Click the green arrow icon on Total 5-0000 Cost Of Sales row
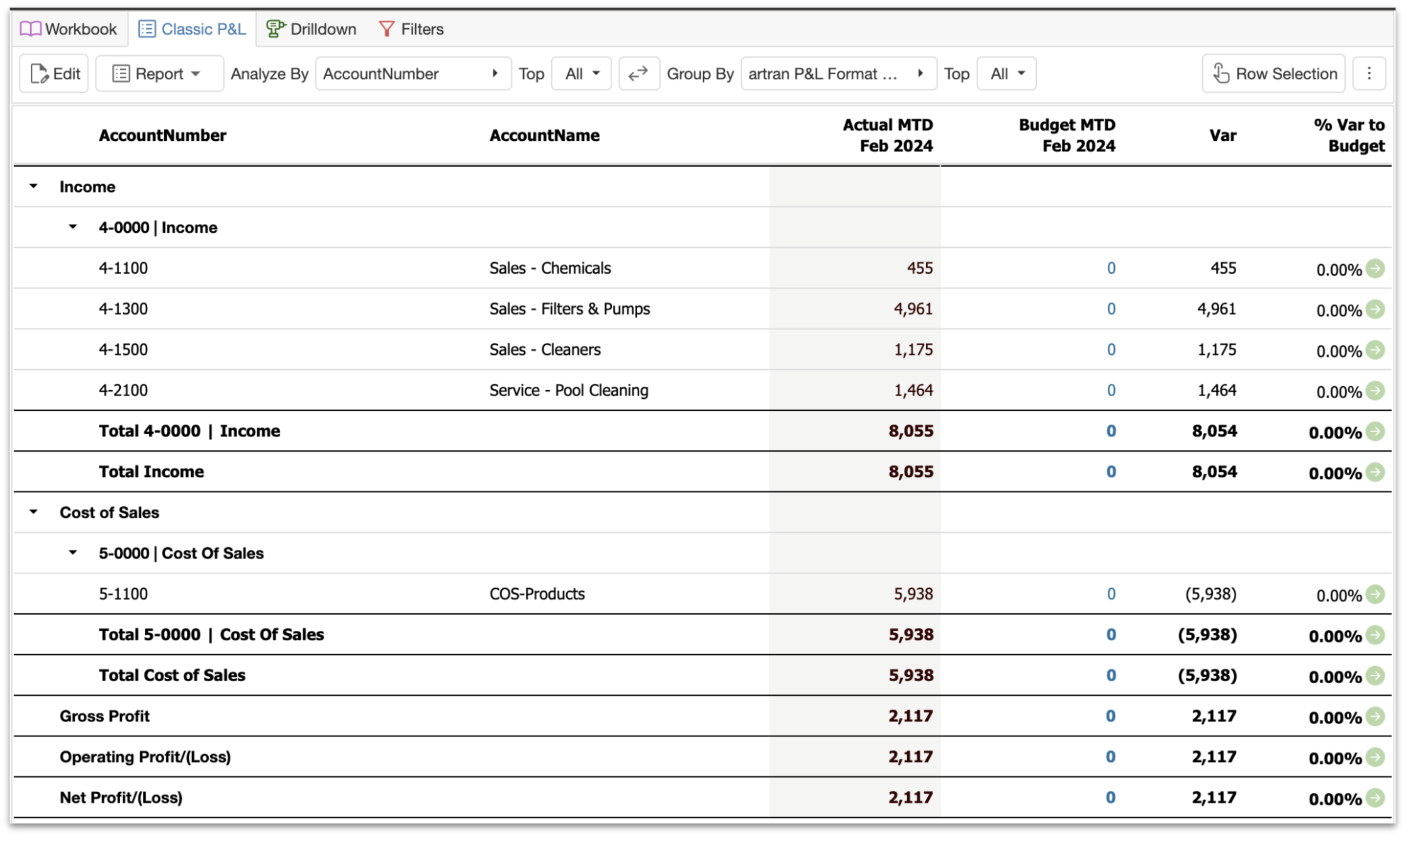Viewport: 1414px width, 841px height. (1375, 634)
